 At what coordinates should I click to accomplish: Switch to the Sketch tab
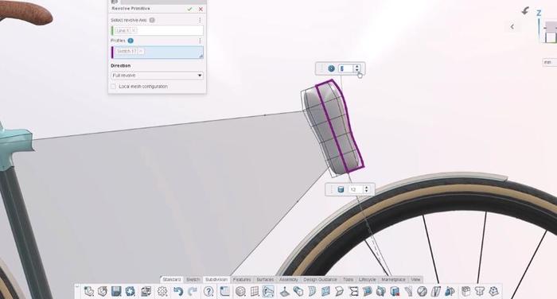pyautogui.click(x=193, y=280)
